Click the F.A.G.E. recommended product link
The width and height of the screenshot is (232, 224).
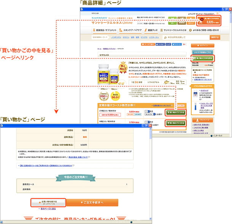coord(207,106)
